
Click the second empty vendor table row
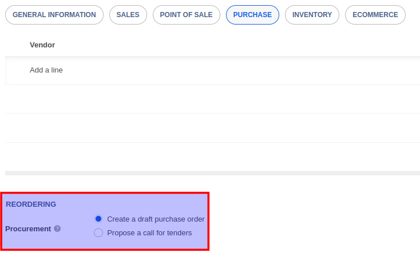212,128
